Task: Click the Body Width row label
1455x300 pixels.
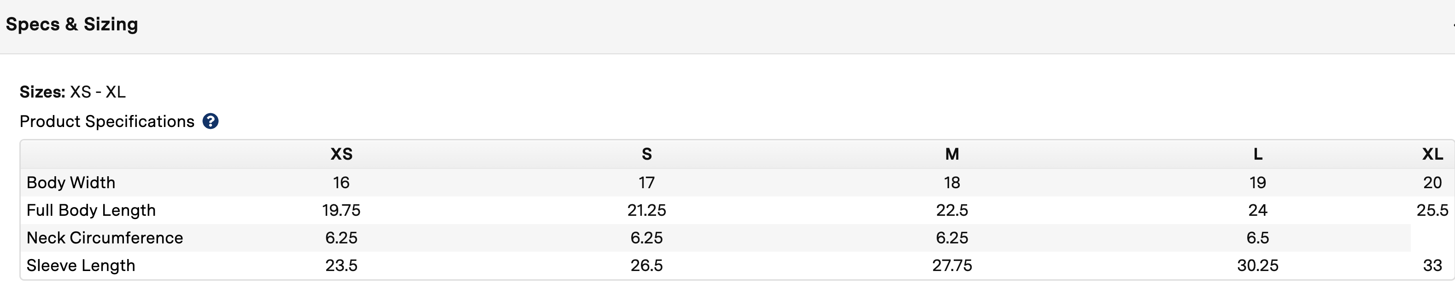Action: [x=70, y=182]
